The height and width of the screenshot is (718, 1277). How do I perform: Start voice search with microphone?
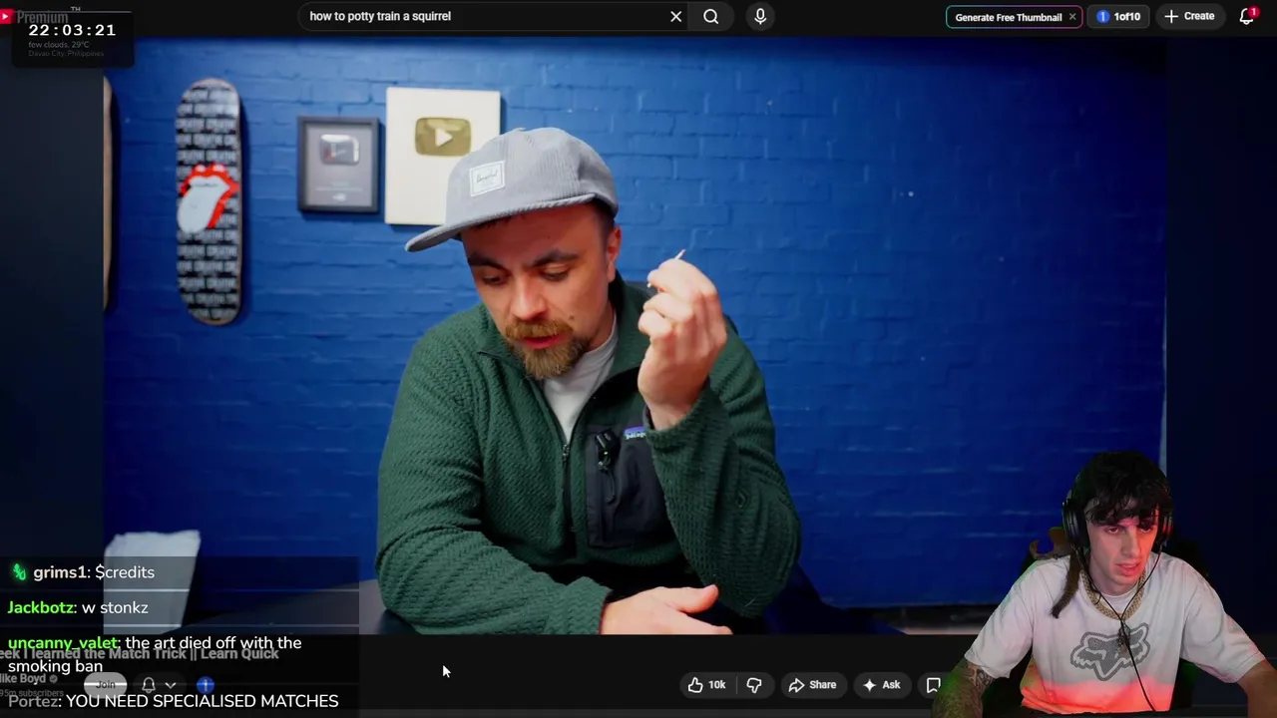pyautogui.click(x=760, y=16)
